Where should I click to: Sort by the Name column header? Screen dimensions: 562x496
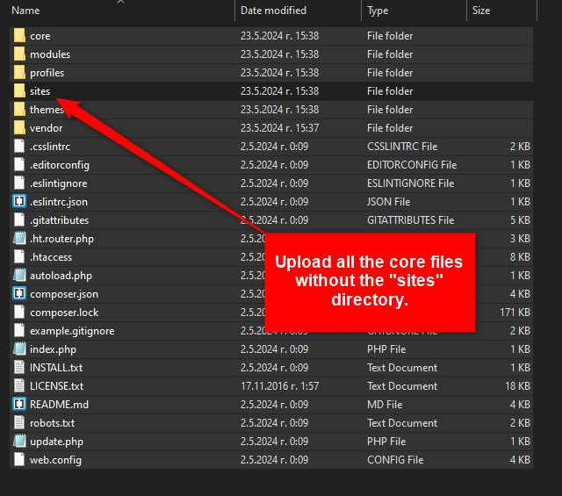pos(25,11)
